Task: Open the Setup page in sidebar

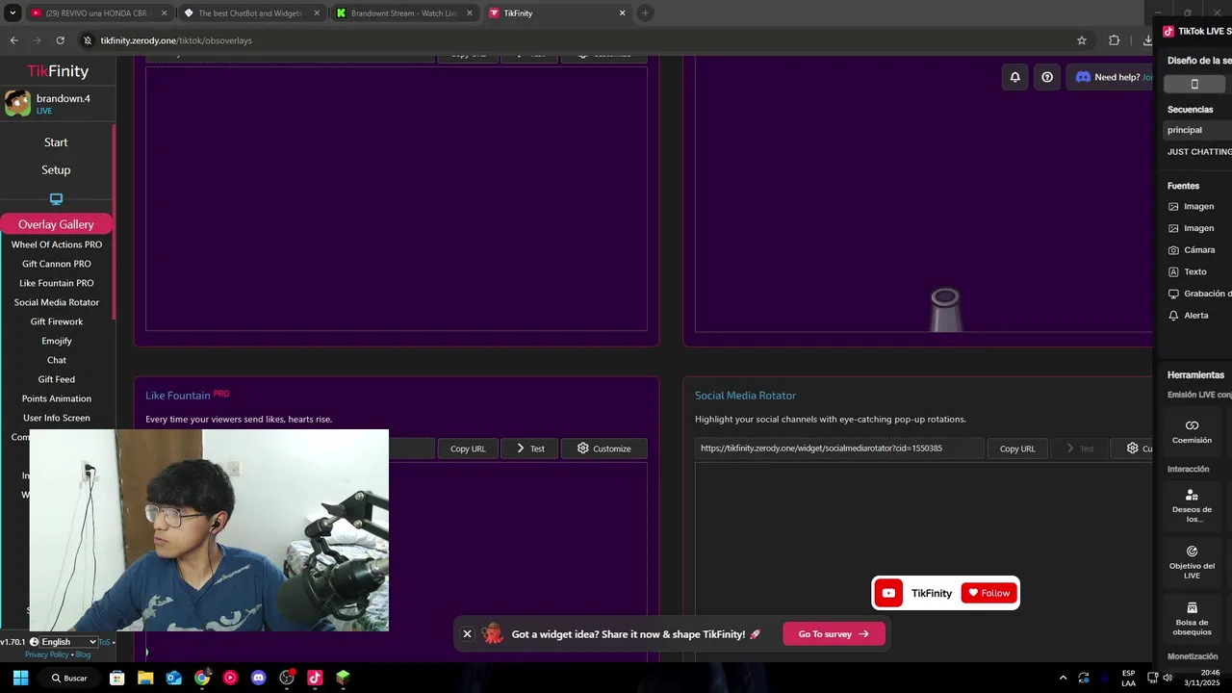Action: [56, 169]
